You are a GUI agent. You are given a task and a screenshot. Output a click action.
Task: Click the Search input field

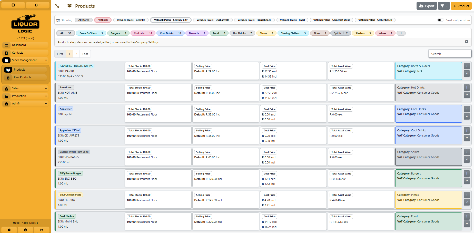[x=450, y=54]
